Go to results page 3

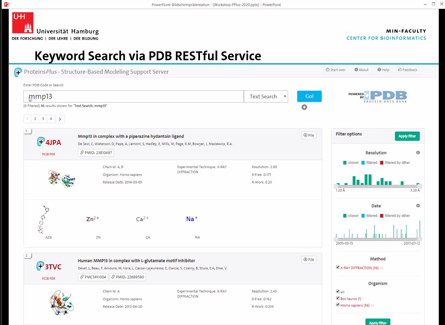(x=43, y=119)
